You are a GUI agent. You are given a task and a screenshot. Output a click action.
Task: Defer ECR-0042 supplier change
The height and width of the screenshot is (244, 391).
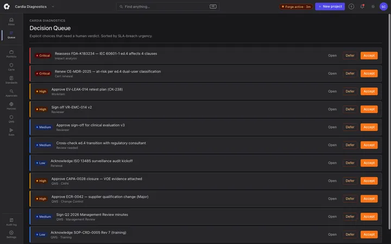click(x=350, y=198)
